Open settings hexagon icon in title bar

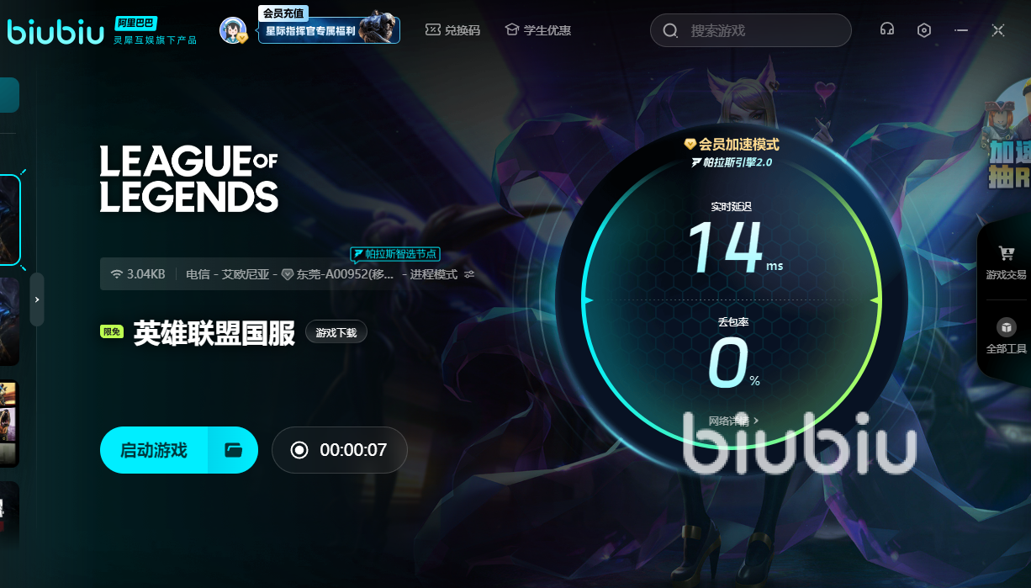tap(924, 30)
